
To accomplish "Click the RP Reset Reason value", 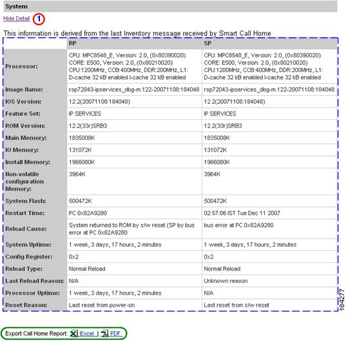I will (102, 305).
